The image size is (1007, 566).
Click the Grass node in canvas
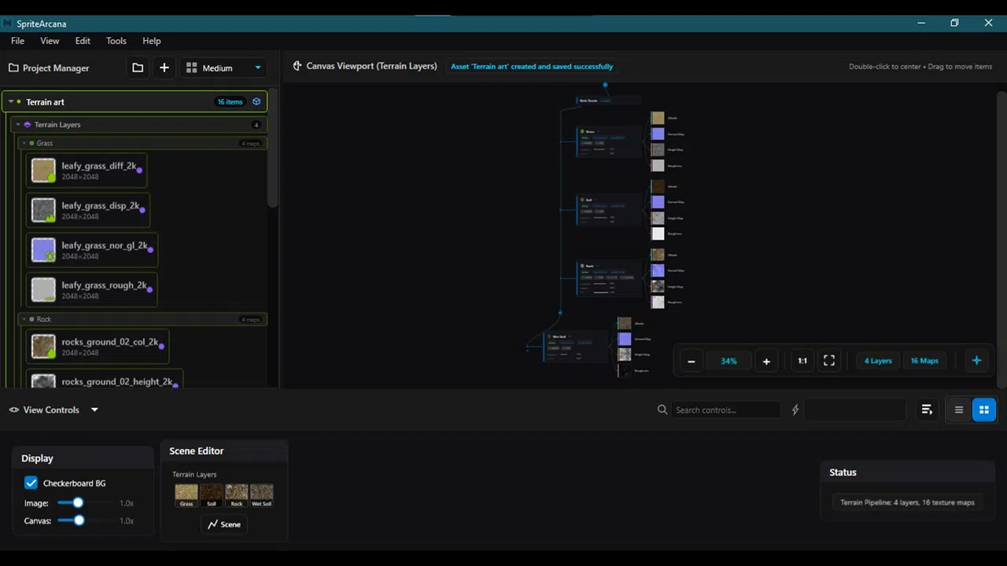[610, 141]
